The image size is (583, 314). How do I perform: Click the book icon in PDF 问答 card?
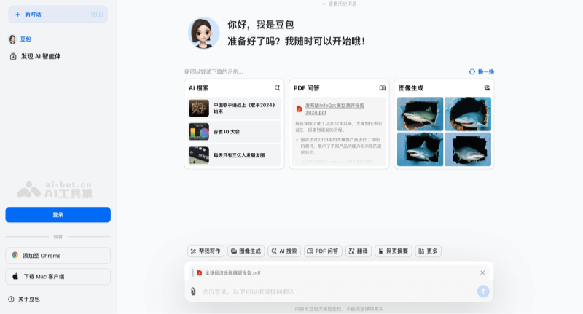pos(382,88)
